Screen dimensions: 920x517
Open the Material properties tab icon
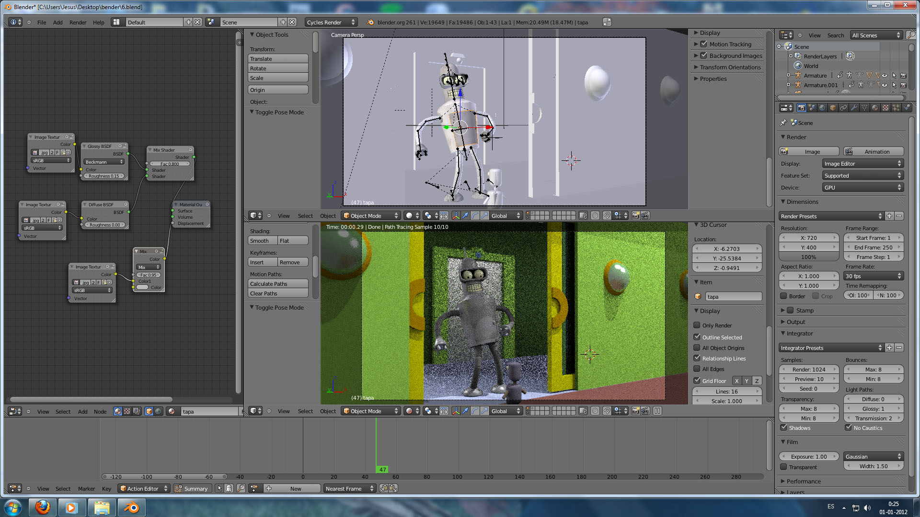[875, 108]
